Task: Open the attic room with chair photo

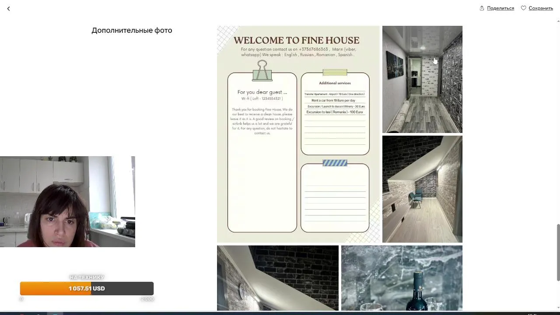Action: [422, 189]
